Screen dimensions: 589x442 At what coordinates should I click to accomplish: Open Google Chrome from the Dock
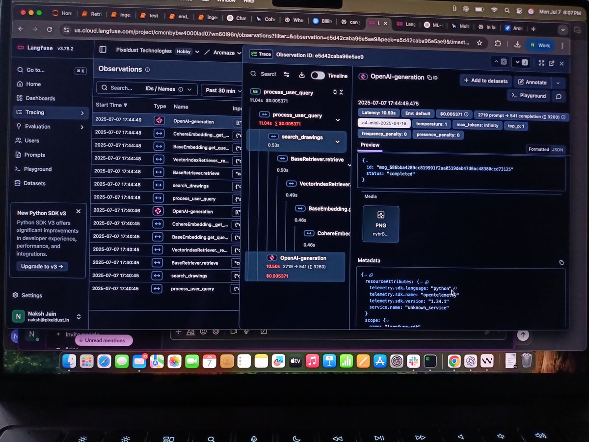(x=454, y=361)
